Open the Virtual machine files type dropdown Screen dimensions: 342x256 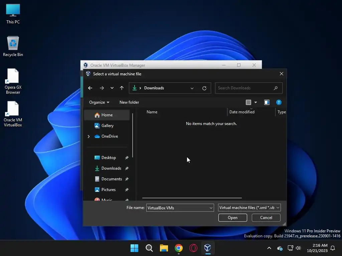click(249, 208)
